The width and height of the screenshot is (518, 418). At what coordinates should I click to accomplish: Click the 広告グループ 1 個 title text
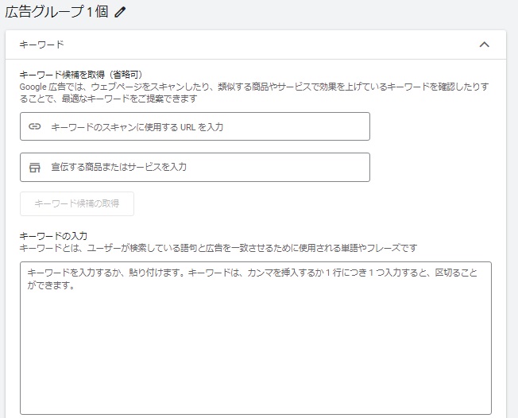tap(56, 12)
